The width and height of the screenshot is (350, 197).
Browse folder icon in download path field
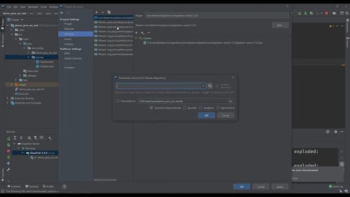pos(230,101)
